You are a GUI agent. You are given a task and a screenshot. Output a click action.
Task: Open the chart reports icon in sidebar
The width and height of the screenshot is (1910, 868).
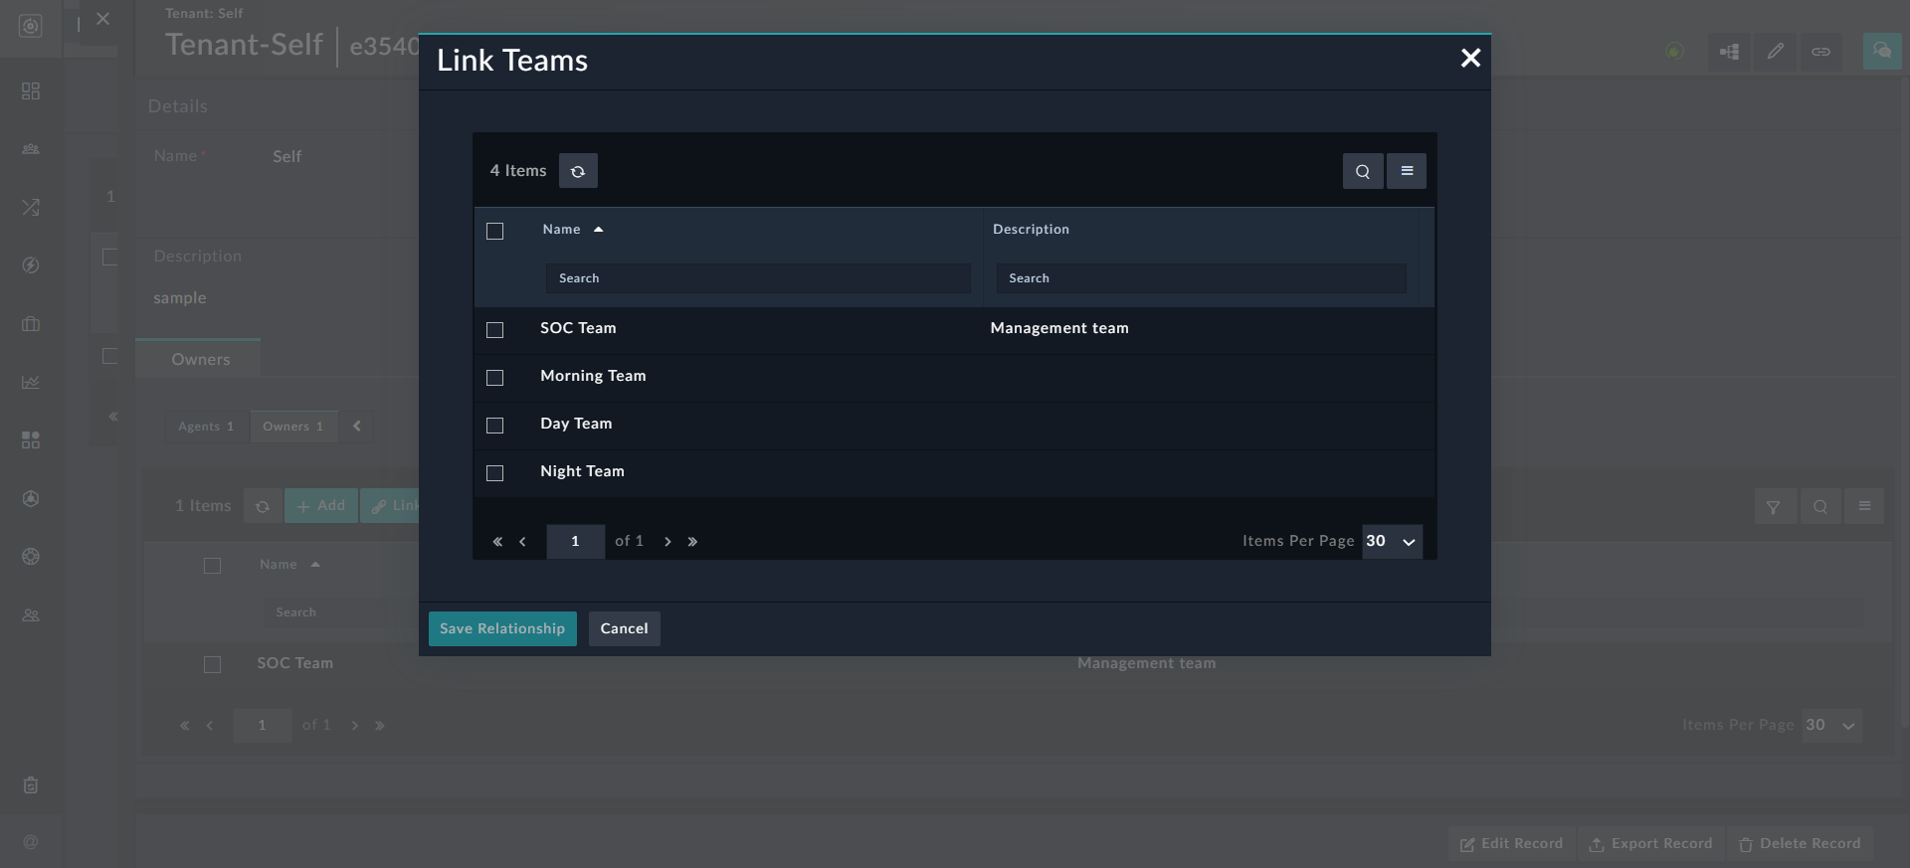point(31,382)
